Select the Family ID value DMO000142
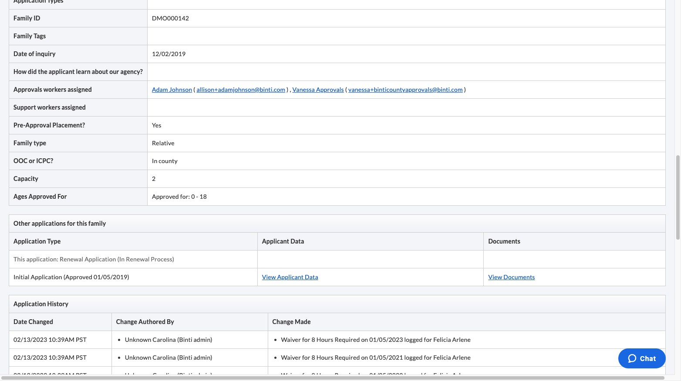The width and height of the screenshot is (681, 381). tap(170, 18)
